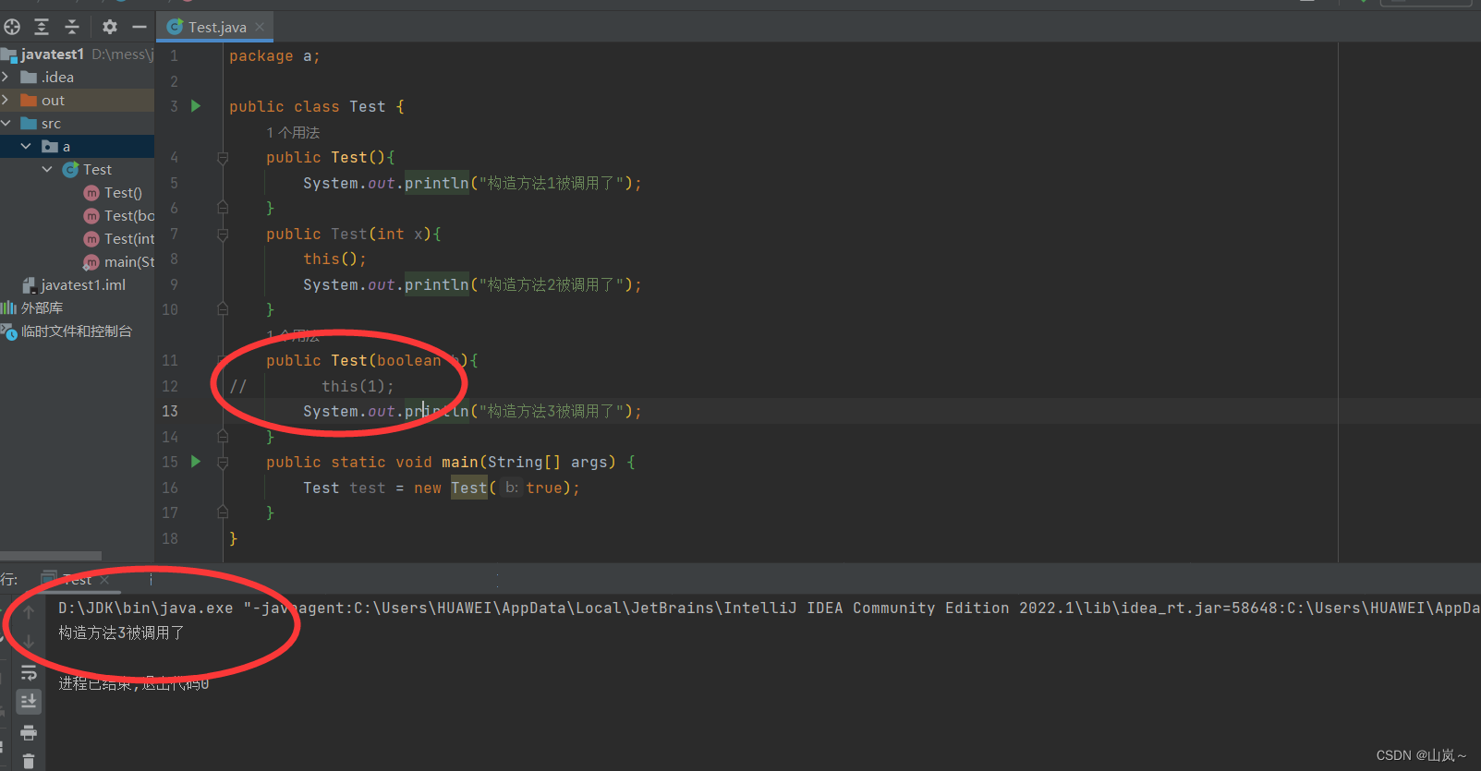Image resolution: width=1481 pixels, height=771 pixels.
Task: Select the Test run tab in run panel
Action: coord(77,580)
